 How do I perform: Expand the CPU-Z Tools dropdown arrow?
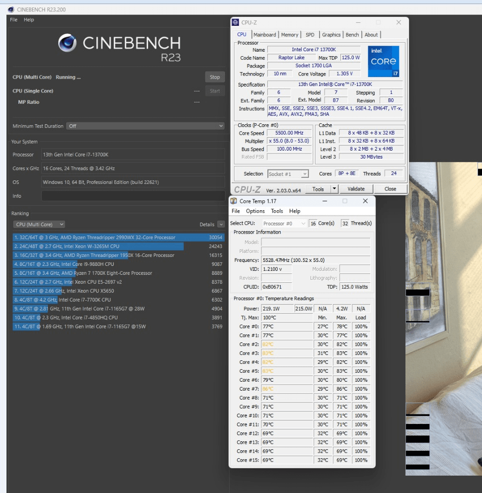(334, 189)
